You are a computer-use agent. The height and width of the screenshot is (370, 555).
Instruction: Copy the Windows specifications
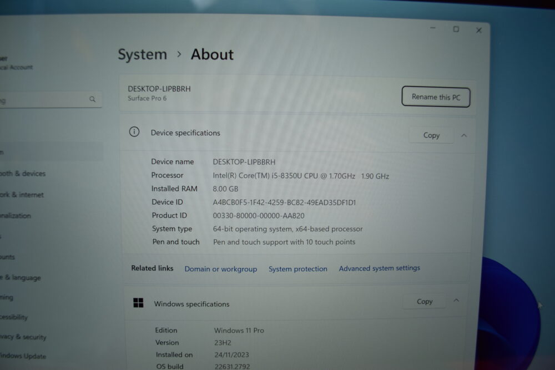[x=425, y=301]
